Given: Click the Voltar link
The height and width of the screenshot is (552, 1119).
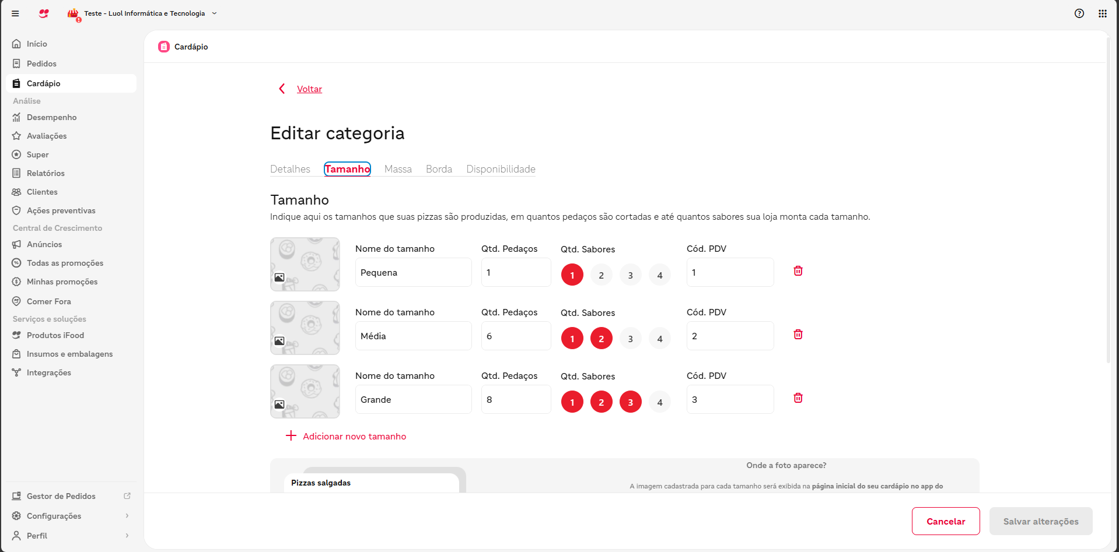Looking at the screenshot, I should (309, 89).
